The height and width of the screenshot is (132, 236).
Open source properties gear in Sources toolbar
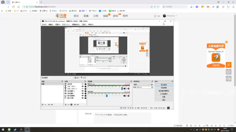click(x=71, y=105)
